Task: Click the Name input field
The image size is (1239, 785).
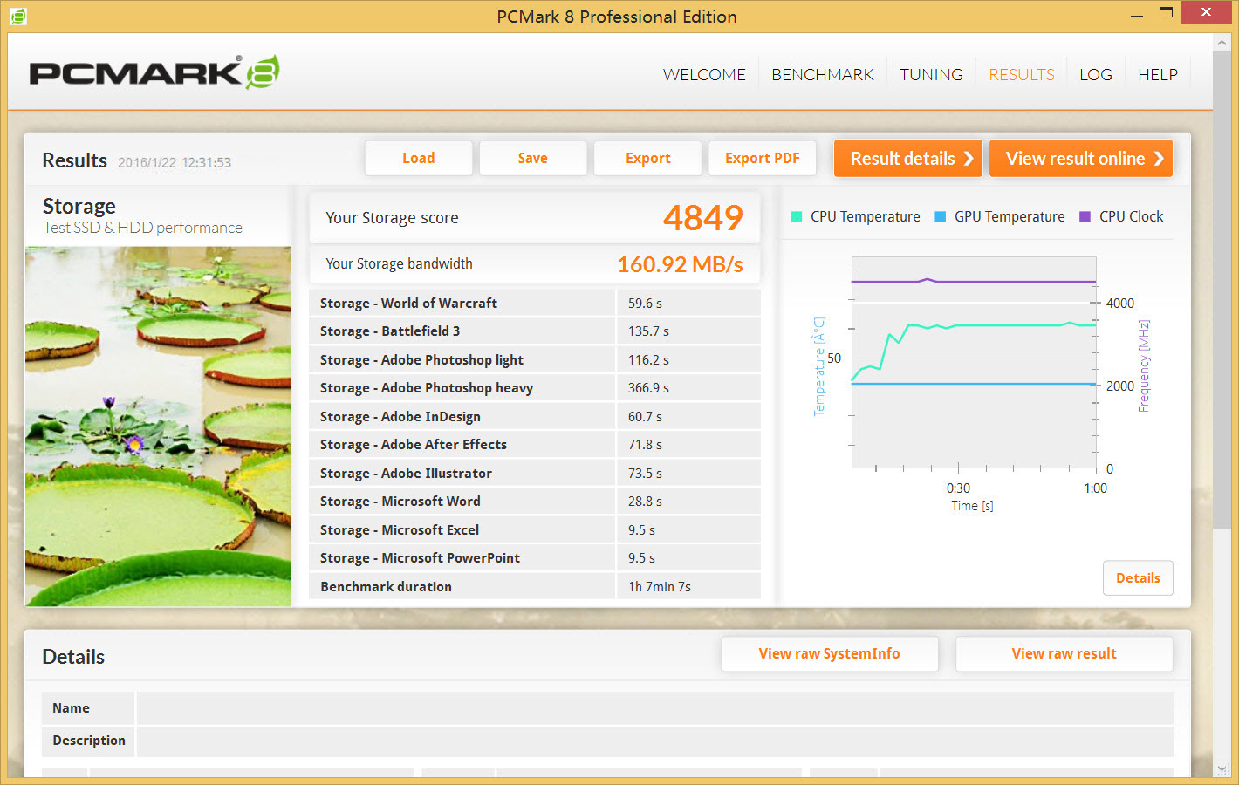Action: (x=654, y=708)
